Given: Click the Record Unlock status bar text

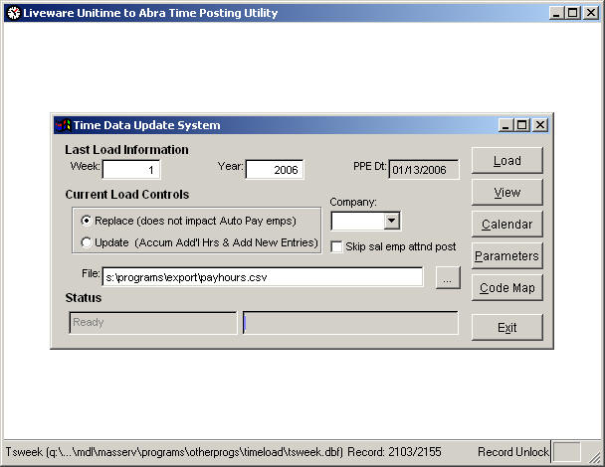Looking at the screenshot, I should pyautogui.click(x=513, y=451).
